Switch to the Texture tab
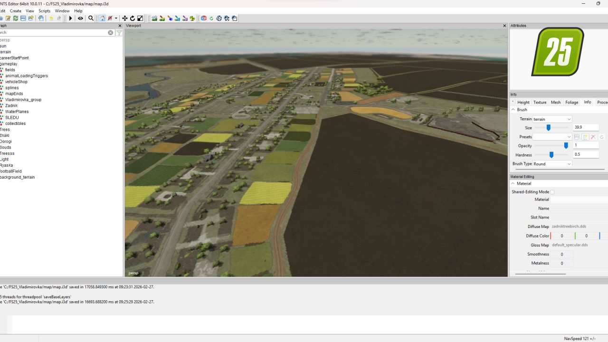This screenshot has width=608, height=342. coord(540,102)
